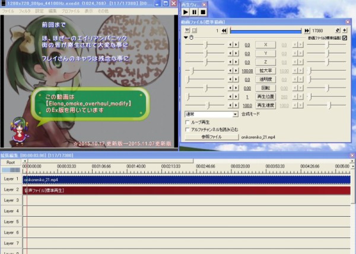Increase 拡大率 value with its right arrow
356x254 pixels.
pos(236,70)
